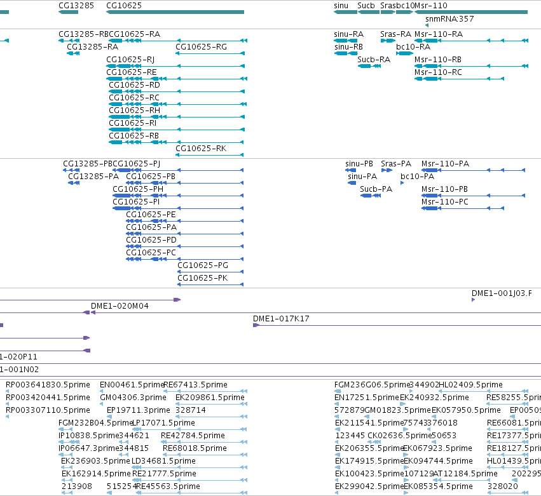Click EST RE42784.5prime label
This screenshot has height=496, width=541.
(x=193, y=436)
